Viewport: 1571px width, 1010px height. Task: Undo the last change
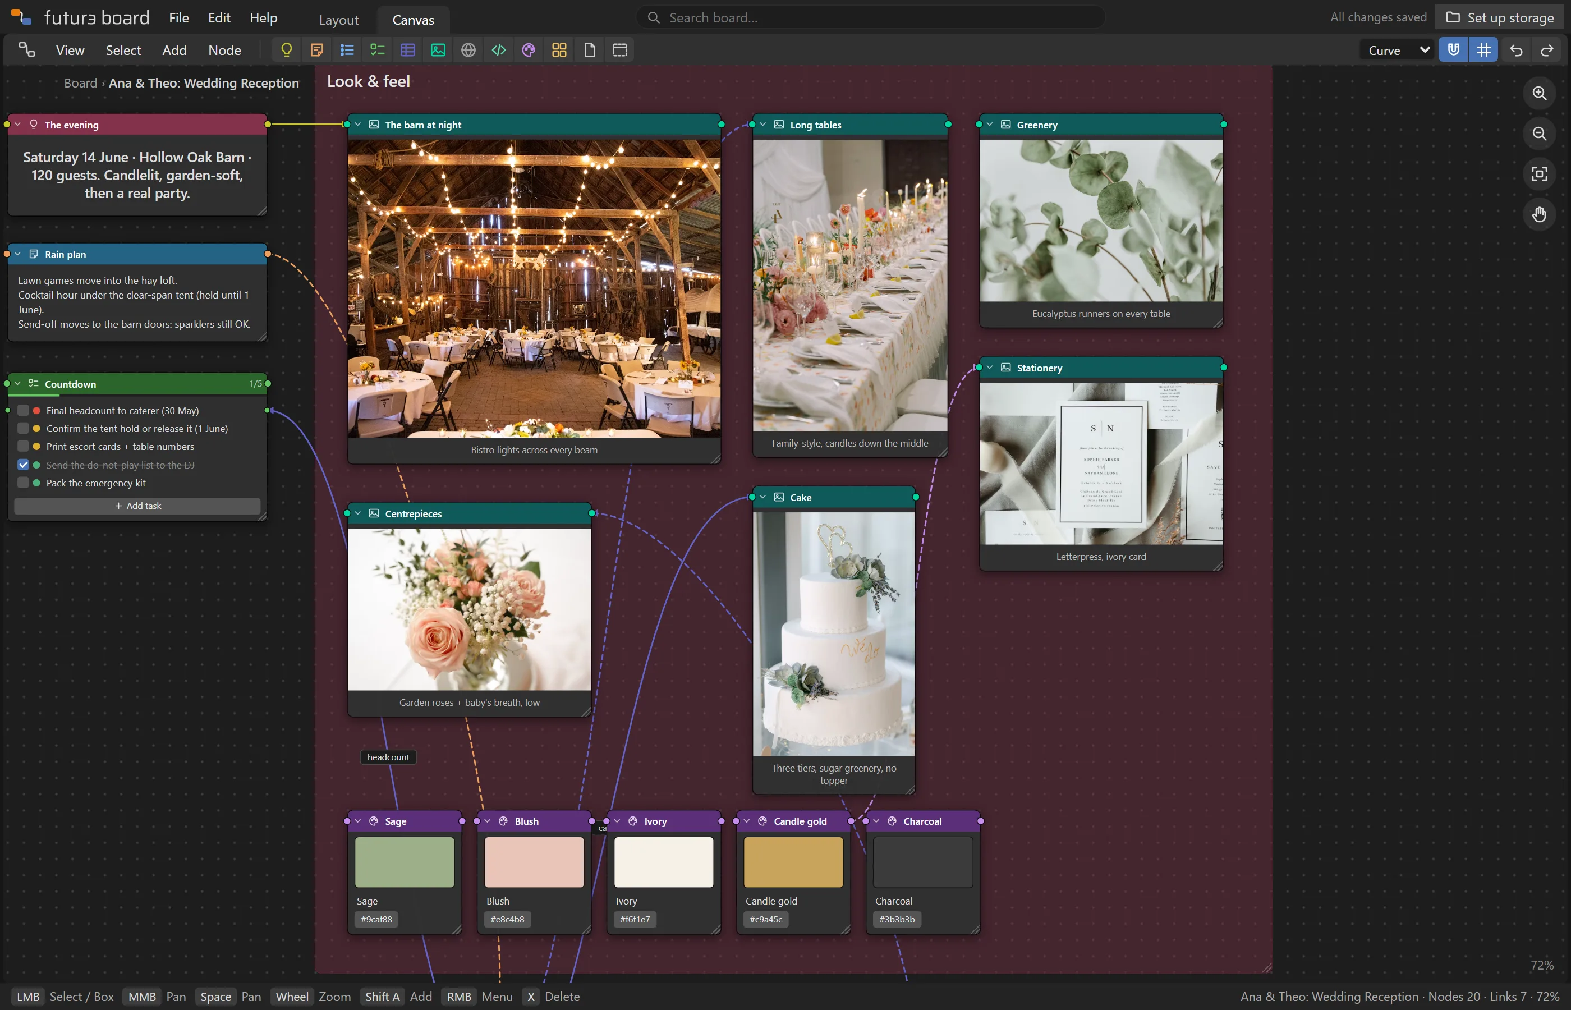(x=1516, y=50)
